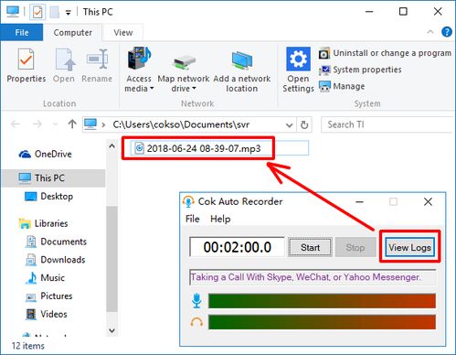Click the 00:02:00.0 timer display
The height and width of the screenshot is (355, 456).
[238, 247]
